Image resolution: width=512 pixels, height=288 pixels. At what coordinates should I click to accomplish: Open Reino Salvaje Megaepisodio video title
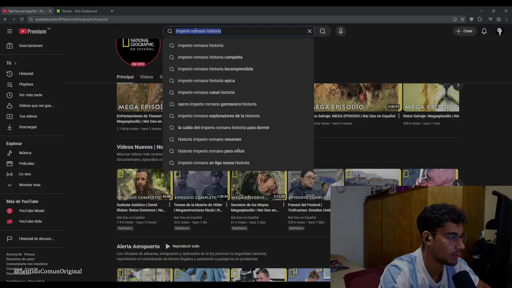tap(431, 116)
